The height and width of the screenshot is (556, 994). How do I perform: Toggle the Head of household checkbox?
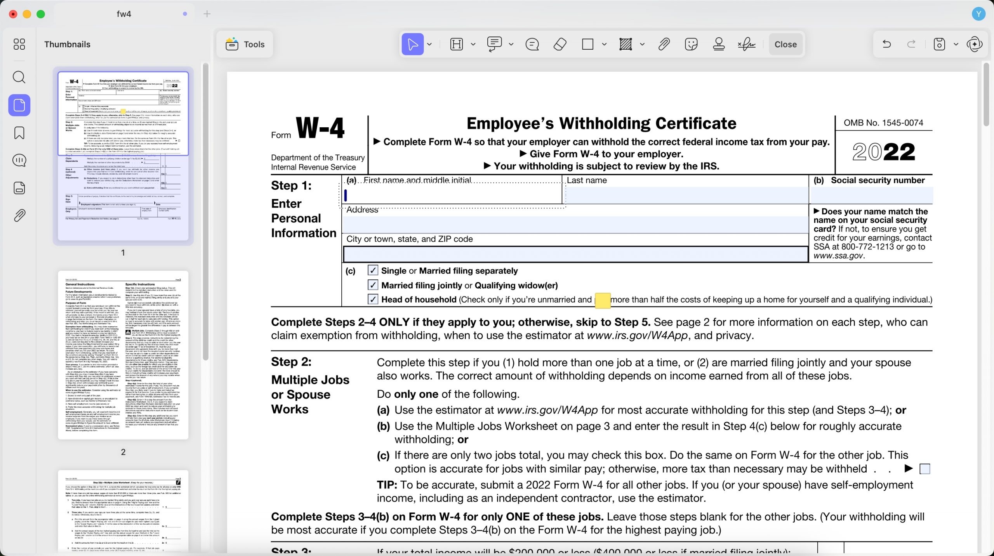[373, 299]
